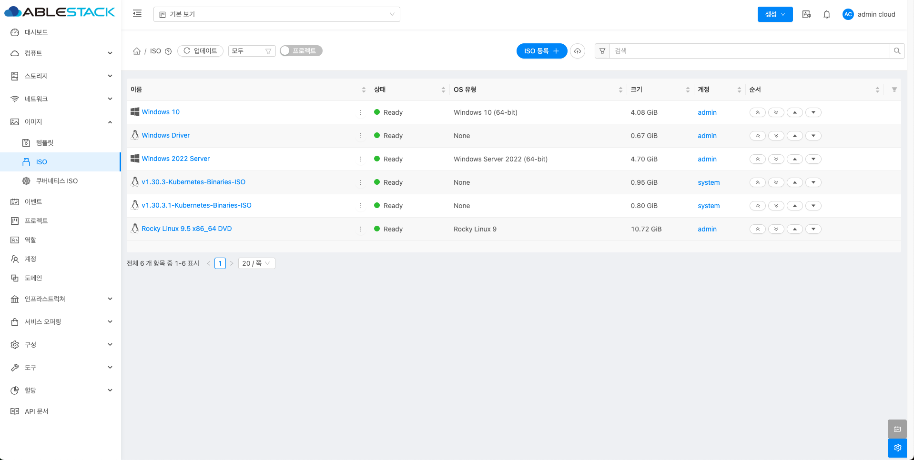
Task: Click the cloud upload ISO icon
Action: pyautogui.click(x=578, y=51)
